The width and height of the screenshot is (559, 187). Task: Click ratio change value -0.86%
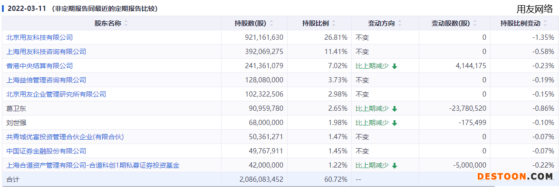[x=543, y=108]
